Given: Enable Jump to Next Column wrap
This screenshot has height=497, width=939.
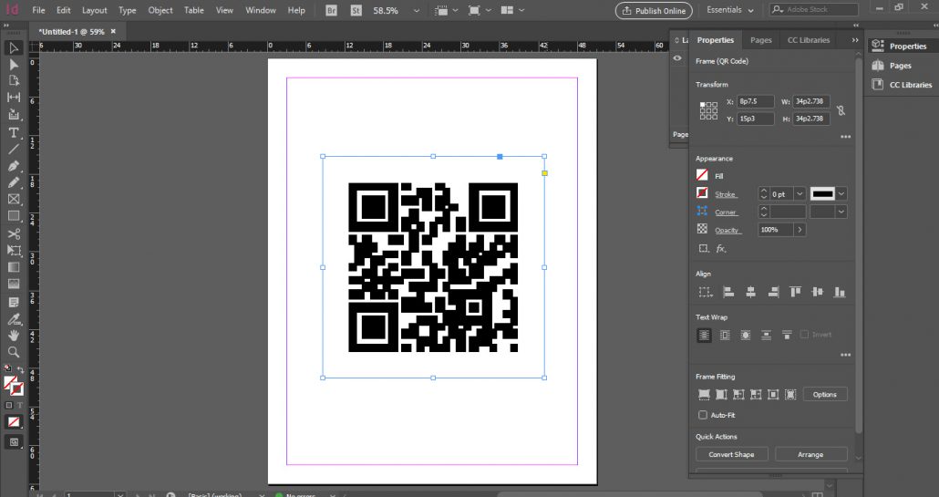Looking at the screenshot, I should coord(787,336).
